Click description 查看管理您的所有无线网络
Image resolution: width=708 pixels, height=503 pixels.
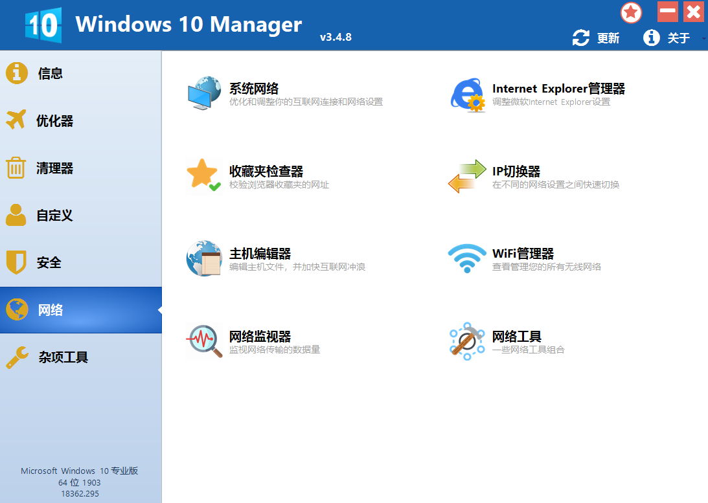tap(546, 267)
